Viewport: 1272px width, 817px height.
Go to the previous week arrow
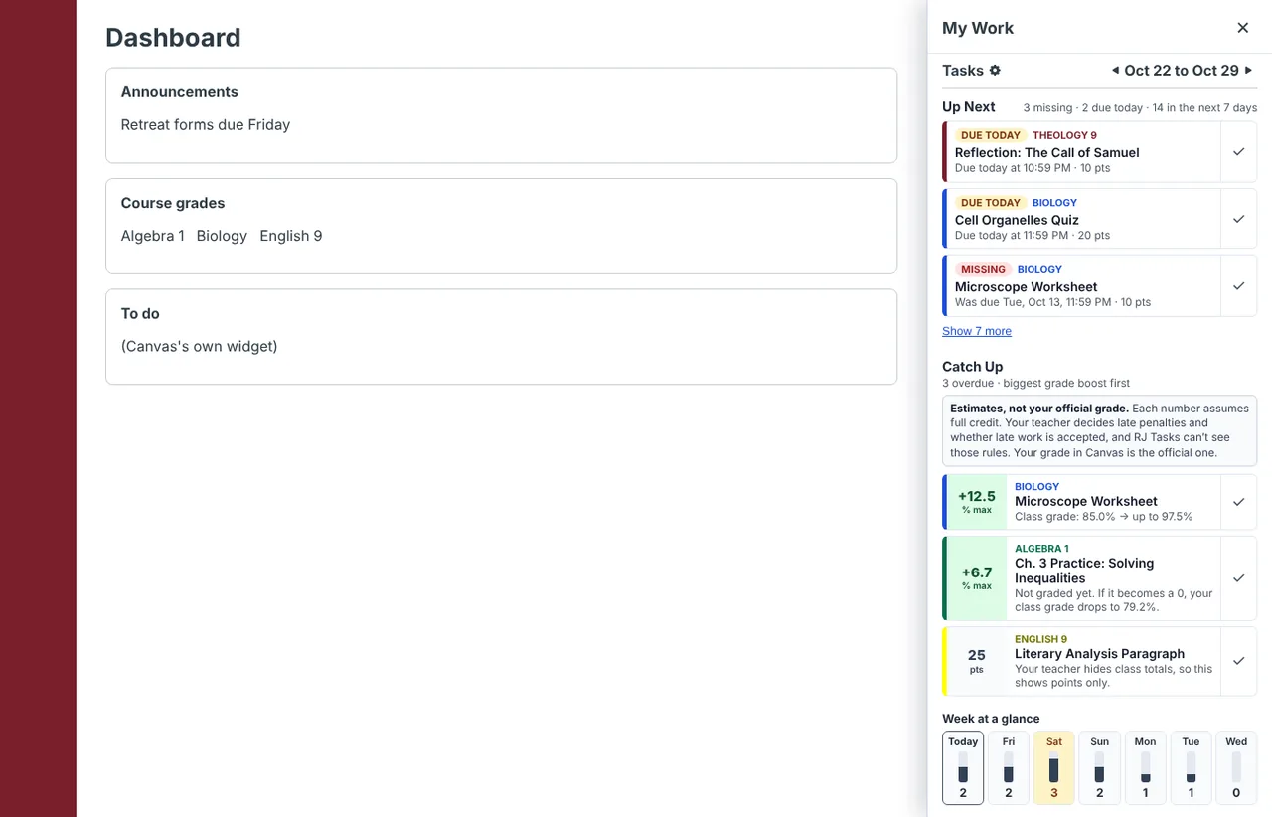(x=1115, y=71)
